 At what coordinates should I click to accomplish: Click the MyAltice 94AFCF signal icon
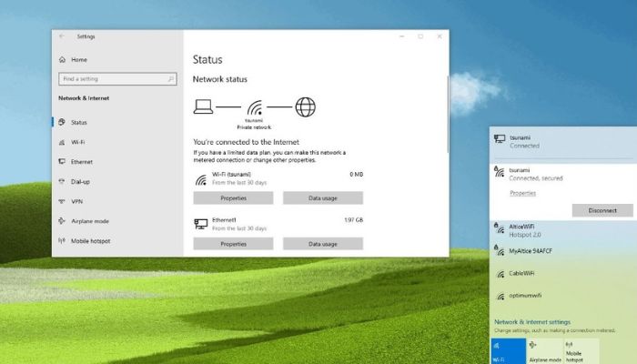(x=500, y=250)
